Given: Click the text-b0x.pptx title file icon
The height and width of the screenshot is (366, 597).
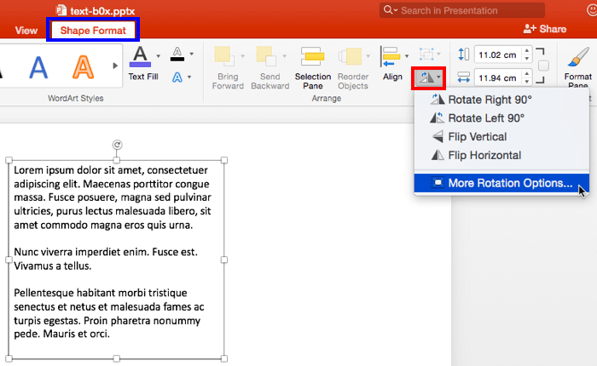Looking at the screenshot, I should [61, 10].
